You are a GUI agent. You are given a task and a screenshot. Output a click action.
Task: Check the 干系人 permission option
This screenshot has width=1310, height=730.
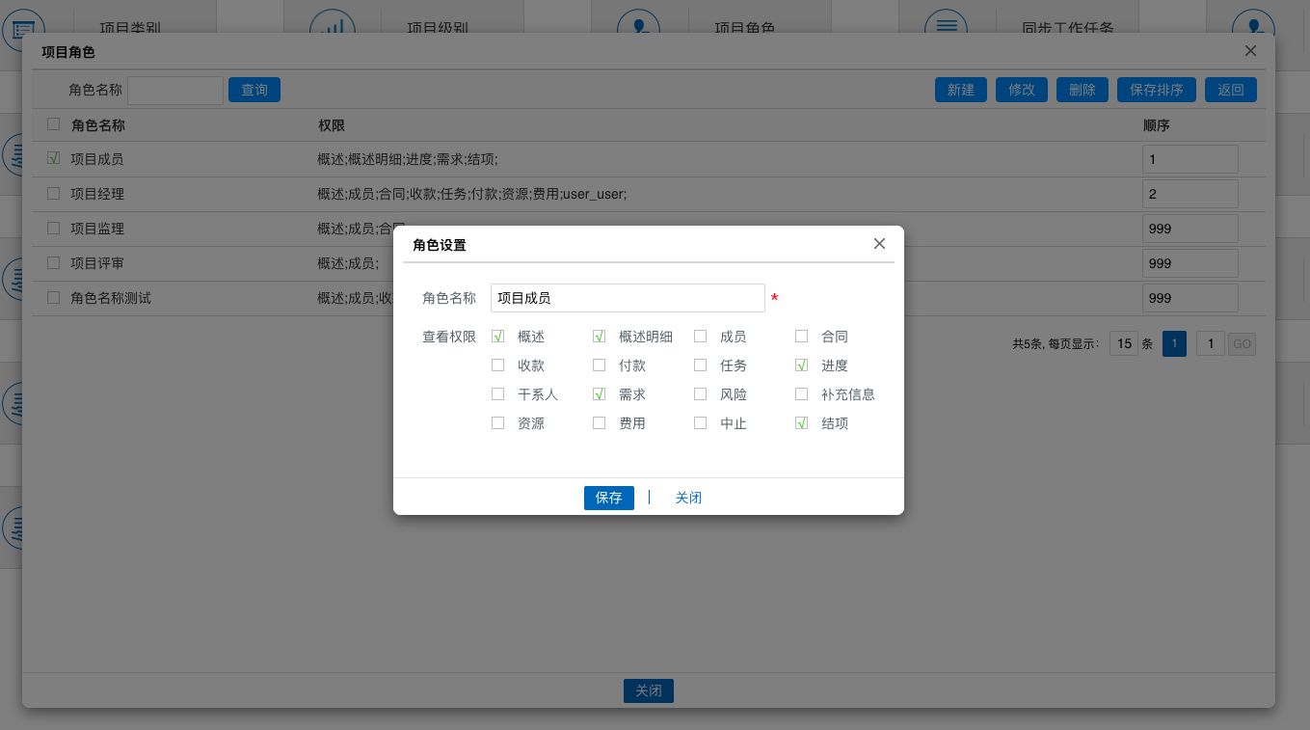(x=498, y=394)
